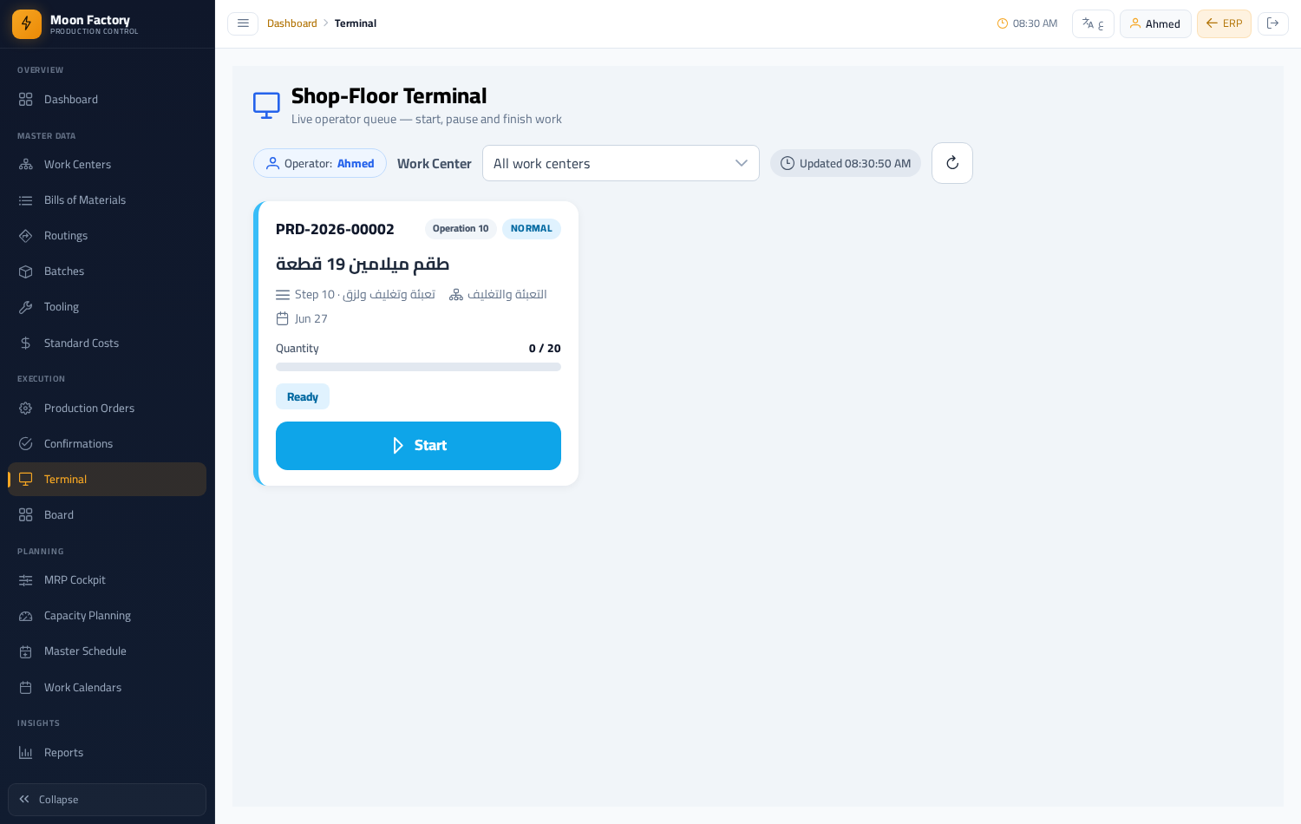Toggle the hamburger sidebar menu icon
The image size is (1301, 824).
(243, 23)
